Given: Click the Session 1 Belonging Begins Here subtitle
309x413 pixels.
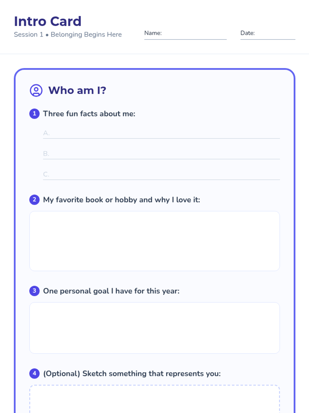Looking at the screenshot, I should click(x=68, y=34).
